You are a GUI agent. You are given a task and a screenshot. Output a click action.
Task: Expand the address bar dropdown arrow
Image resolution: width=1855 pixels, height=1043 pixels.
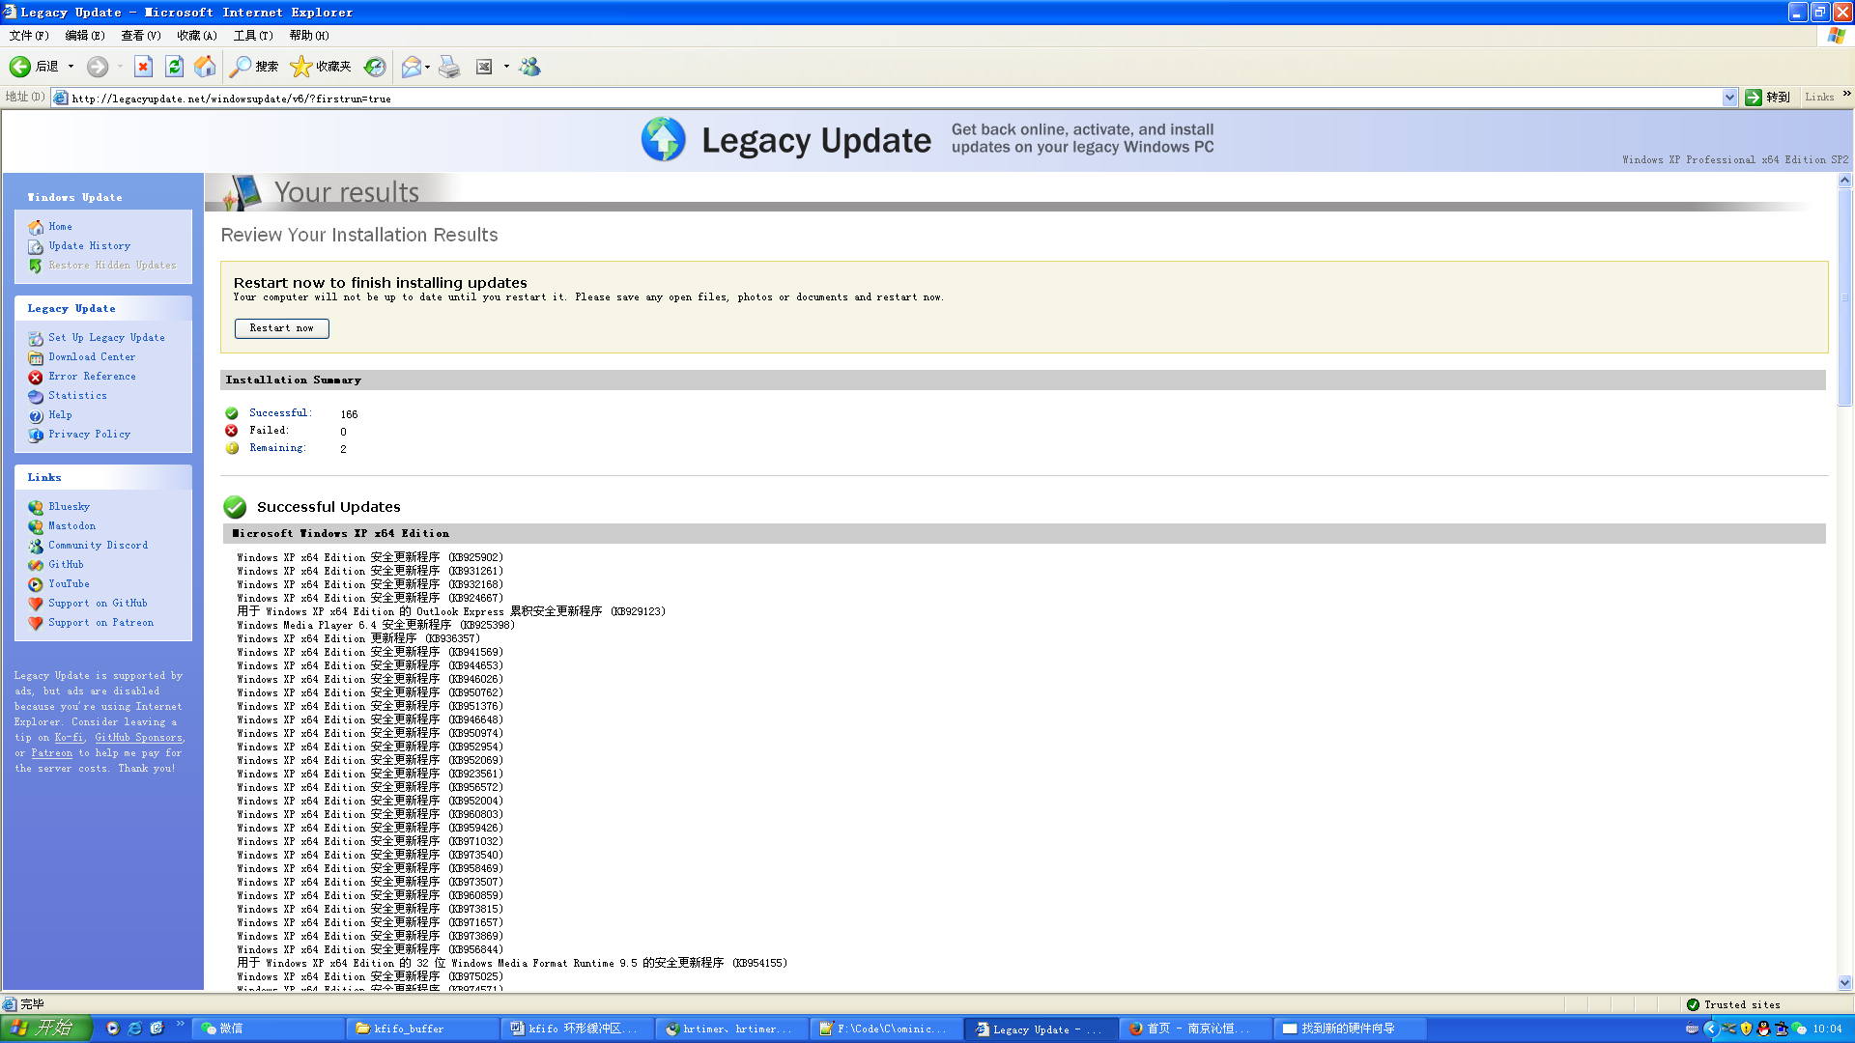[1729, 98]
